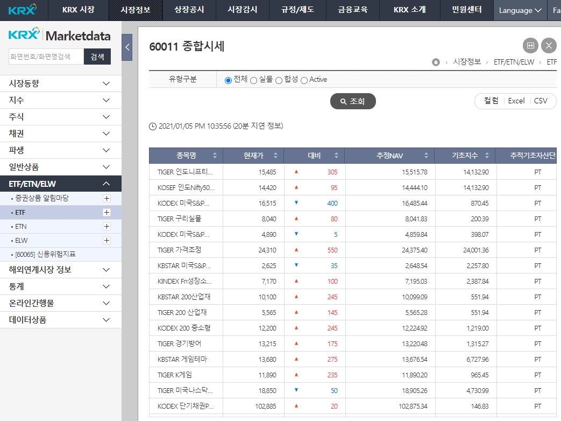
Task: Sort by the 추정NAV column arrows
Action: coord(426,156)
